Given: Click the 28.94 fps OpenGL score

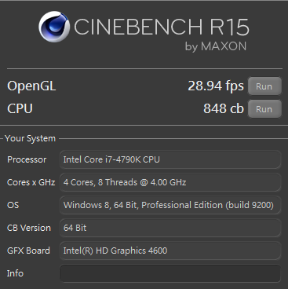Looking at the screenshot, I should [x=216, y=86].
